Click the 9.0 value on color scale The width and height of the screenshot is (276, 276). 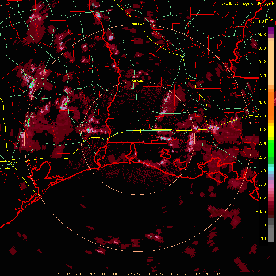click(262, 48)
